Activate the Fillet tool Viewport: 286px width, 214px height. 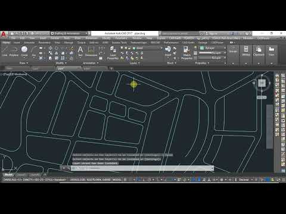(x=63, y=53)
